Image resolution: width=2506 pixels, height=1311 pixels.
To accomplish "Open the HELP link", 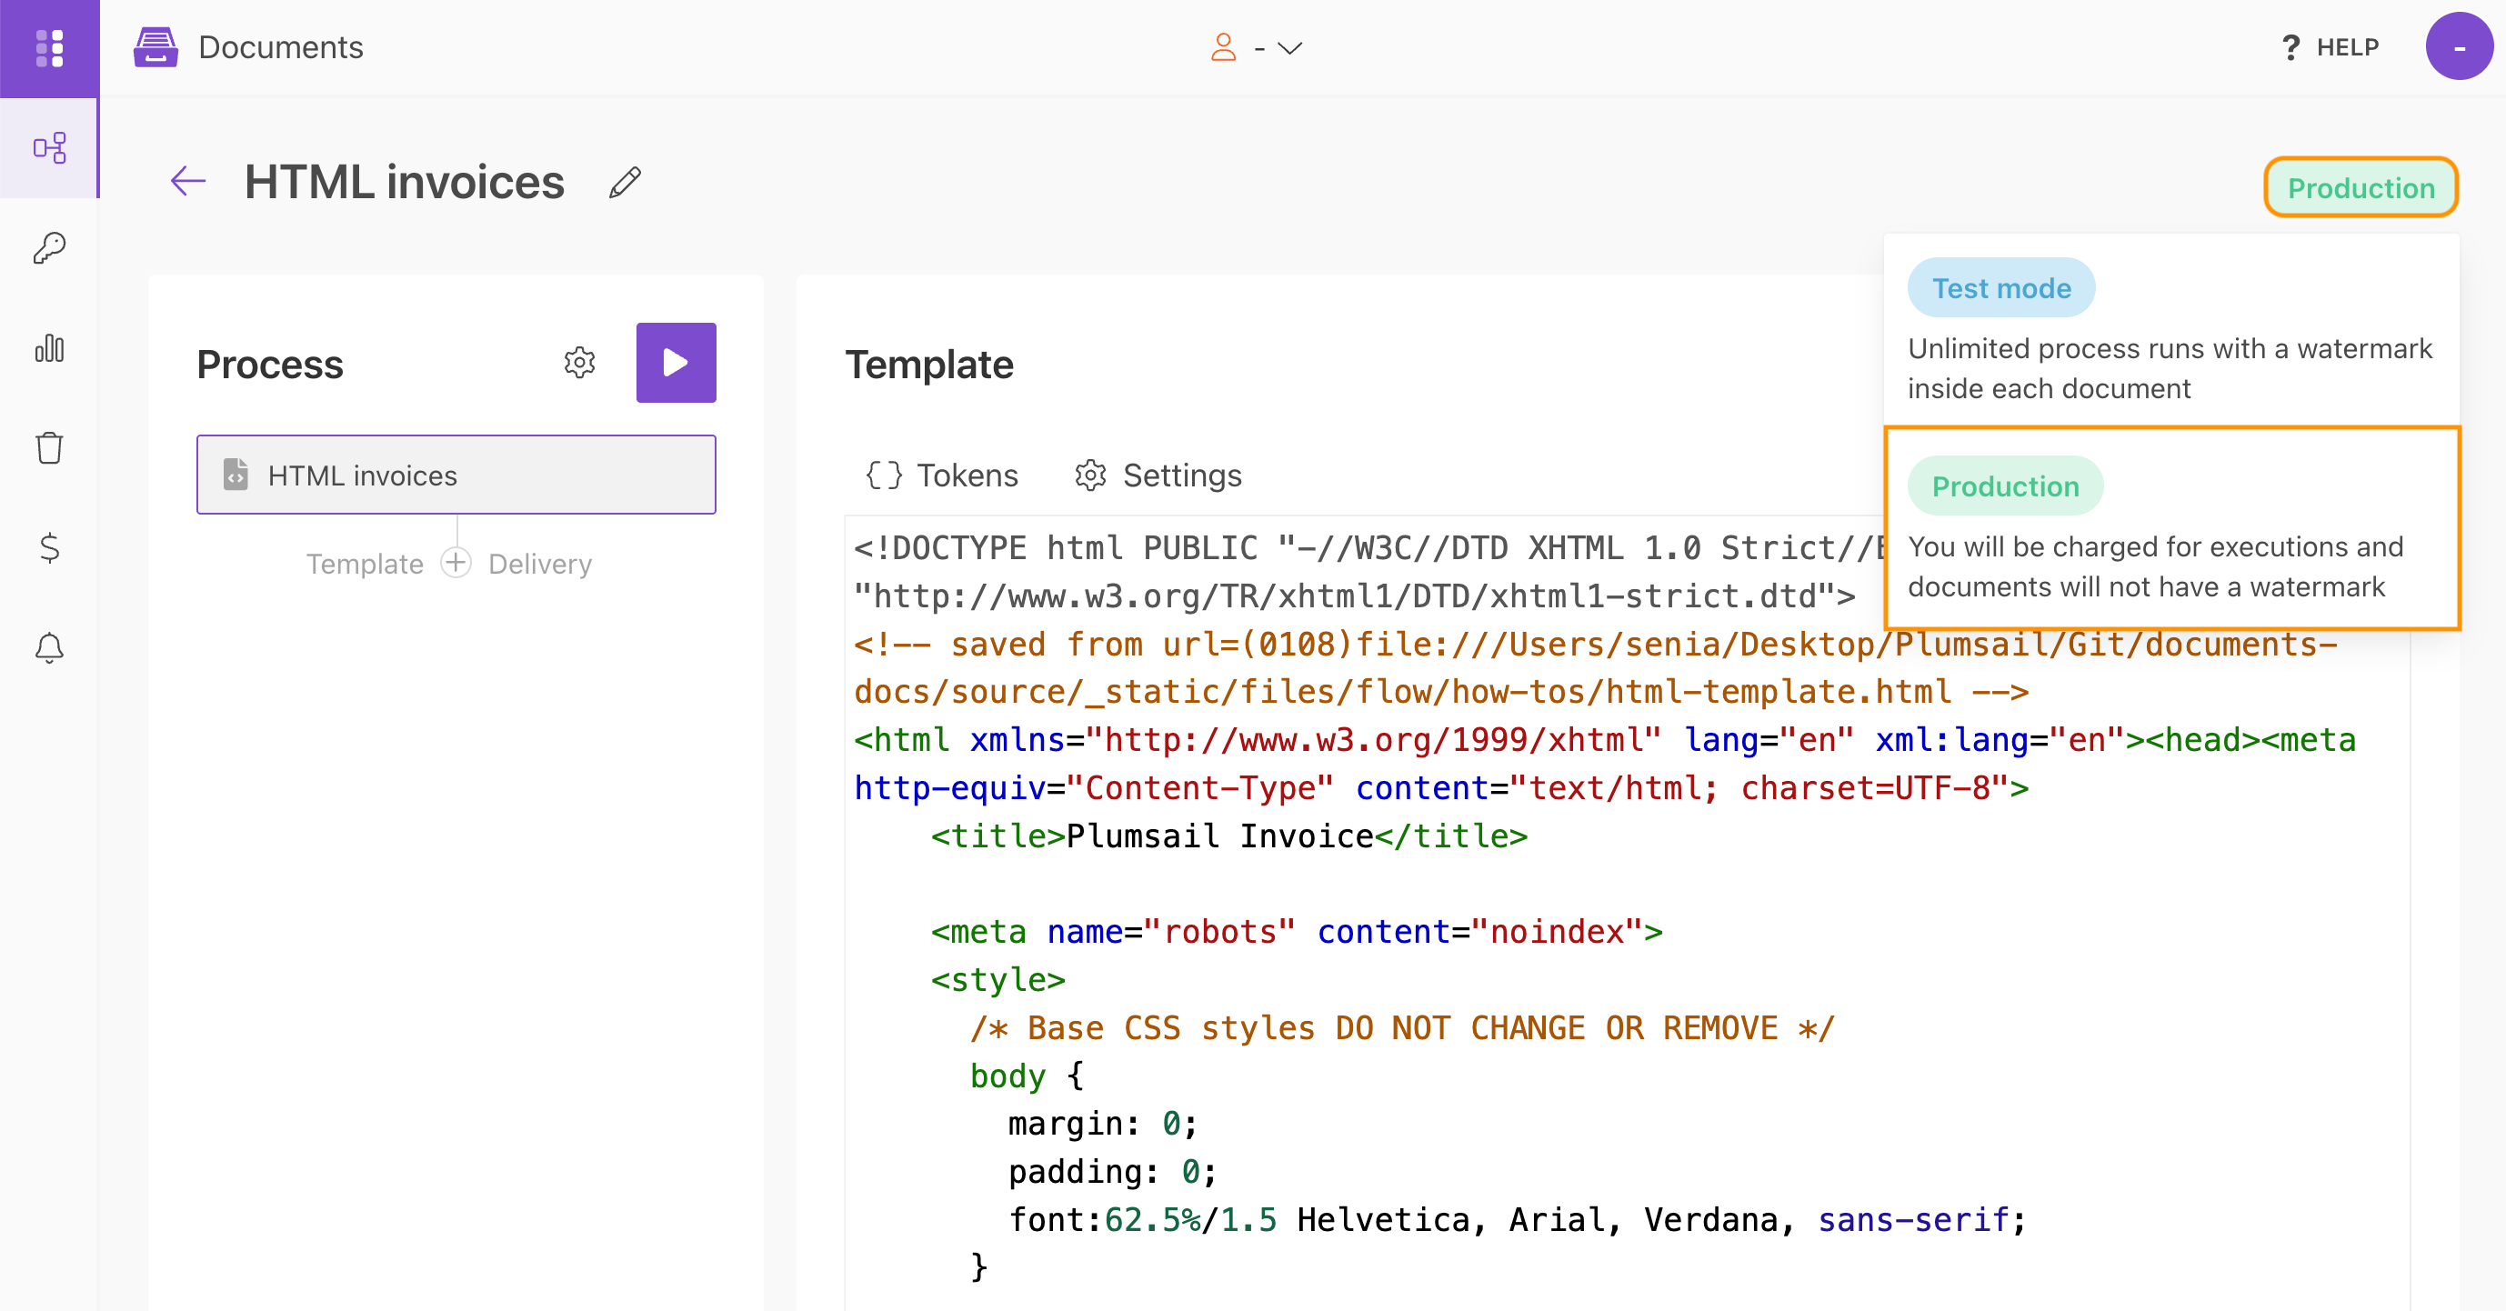I will (2330, 47).
